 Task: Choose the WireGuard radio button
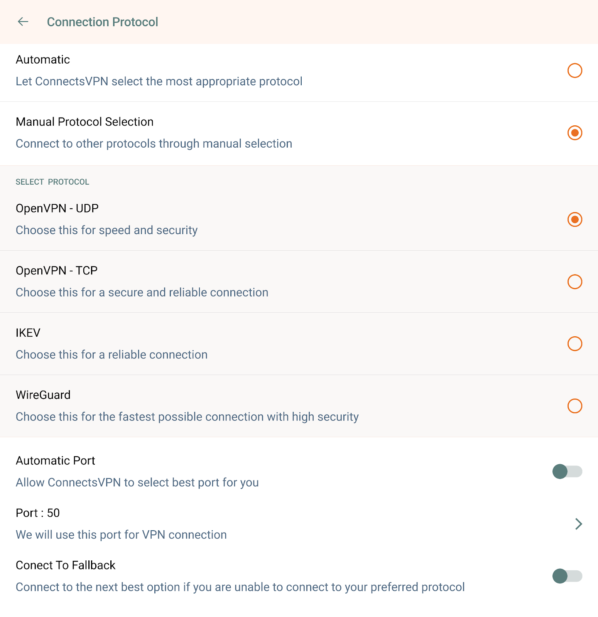(574, 406)
